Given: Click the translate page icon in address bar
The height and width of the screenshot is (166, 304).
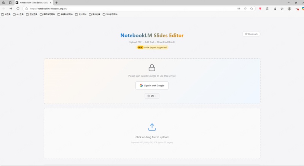Looking at the screenshot, I should [x=239, y=8].
